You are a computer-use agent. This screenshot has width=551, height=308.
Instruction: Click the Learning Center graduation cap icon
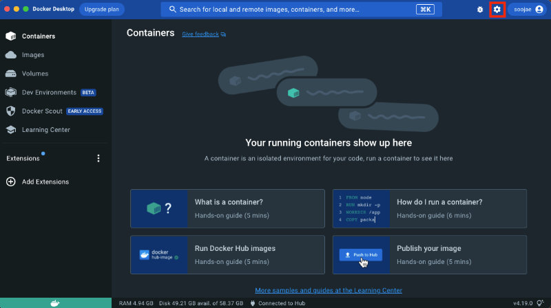tap(11, 130)
